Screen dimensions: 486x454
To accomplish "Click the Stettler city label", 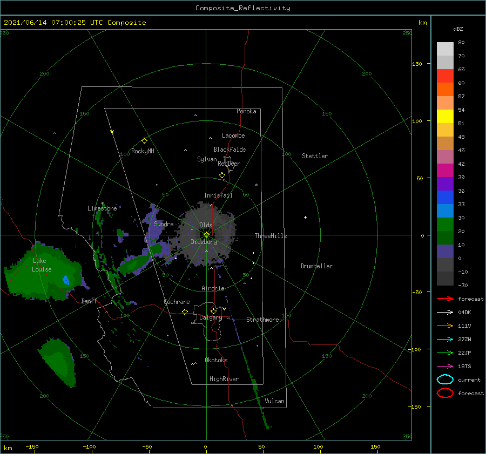I will pos(315,156).
